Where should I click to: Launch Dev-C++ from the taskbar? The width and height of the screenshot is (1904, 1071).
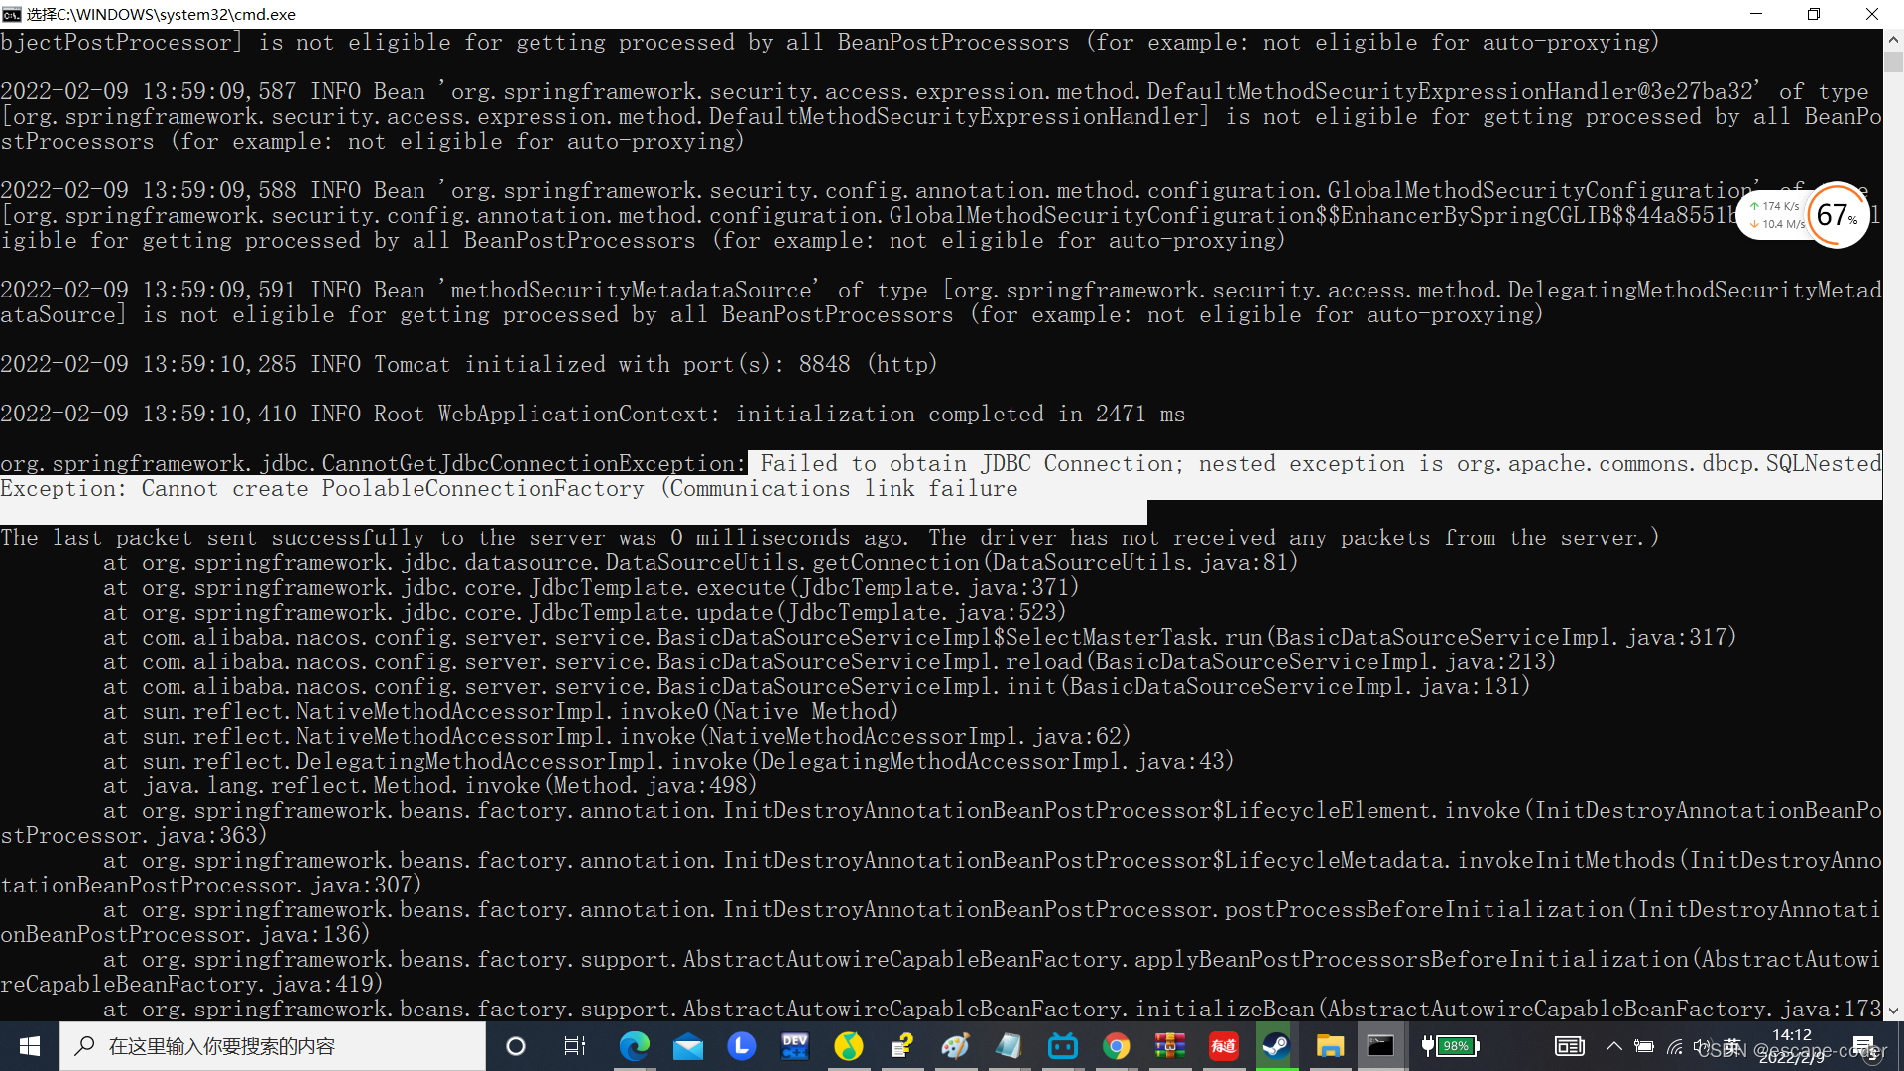click(x=794, y=1046)
